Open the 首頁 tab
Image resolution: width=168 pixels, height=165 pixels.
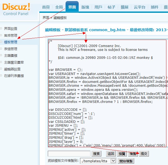click(46, 7)
